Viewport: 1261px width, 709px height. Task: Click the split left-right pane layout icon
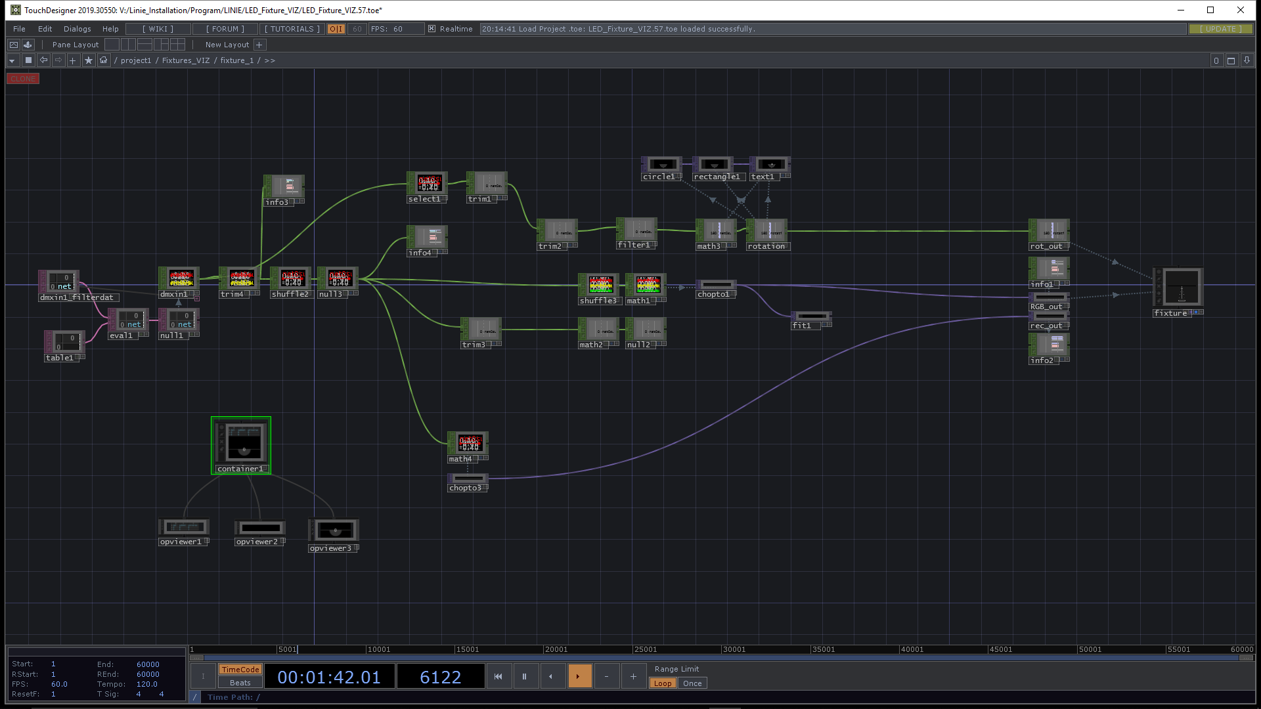pos(128,45)
